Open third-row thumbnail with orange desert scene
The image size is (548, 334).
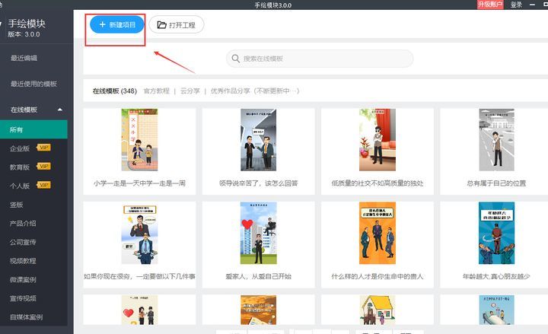pyautogui.click(x=258, y=310)
